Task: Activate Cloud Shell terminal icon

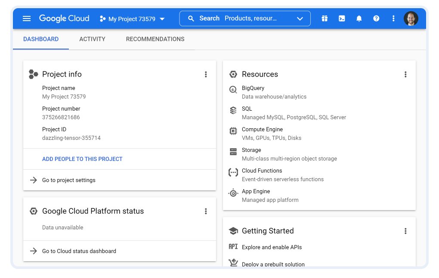Action: click(x=342, y=19)
